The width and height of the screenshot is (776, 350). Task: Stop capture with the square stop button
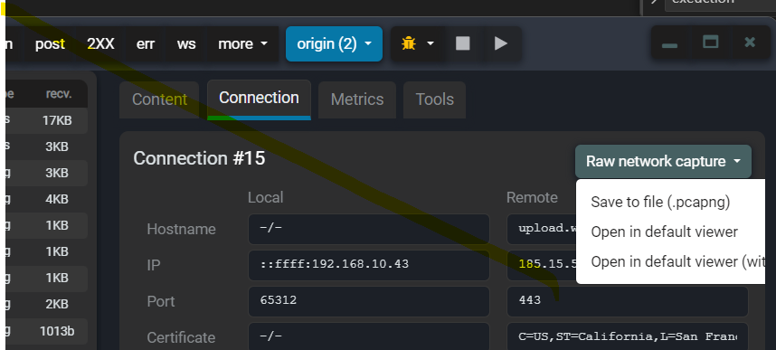[463, 44]
